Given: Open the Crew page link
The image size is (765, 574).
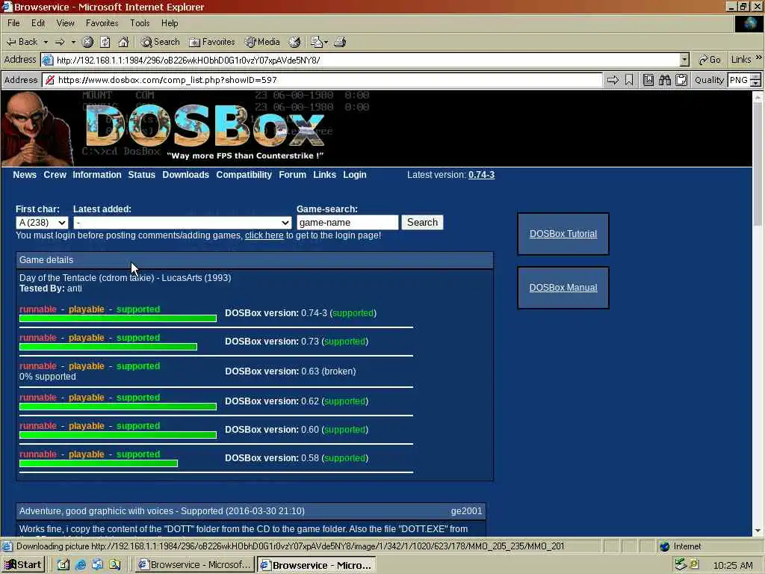Looking at the screenshot, I should click(55, 175).
